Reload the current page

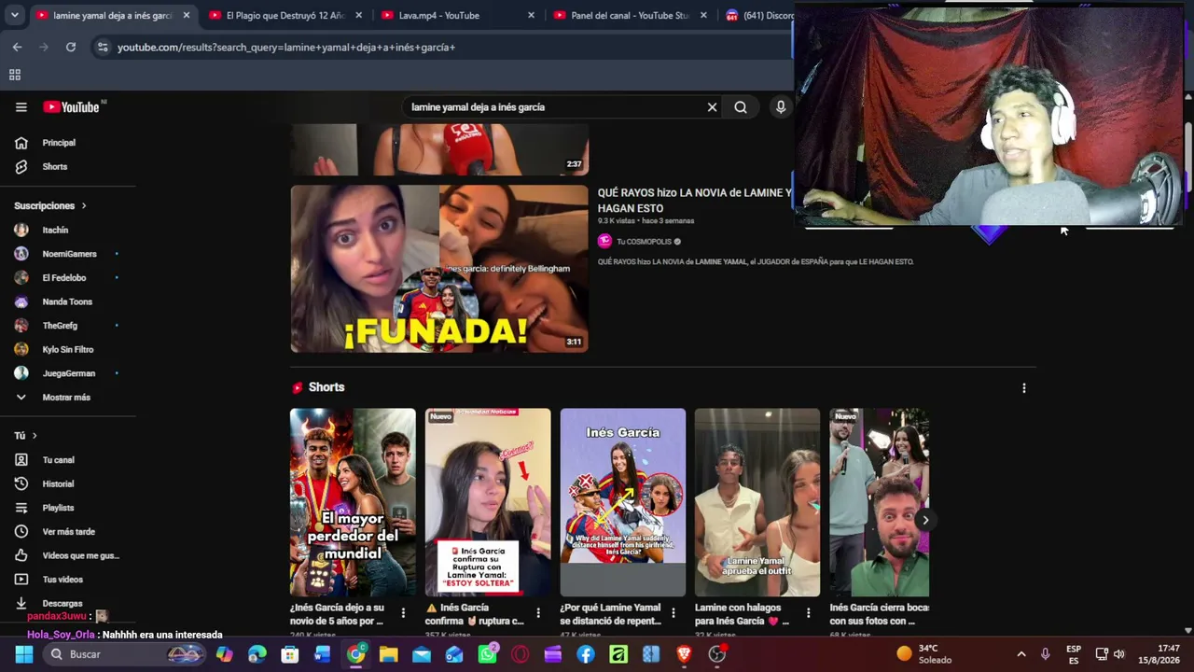tap(71, 47)
